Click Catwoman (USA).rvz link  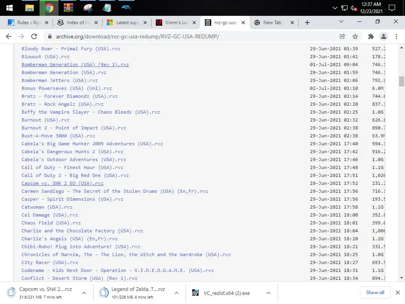(x=47, y=207)
